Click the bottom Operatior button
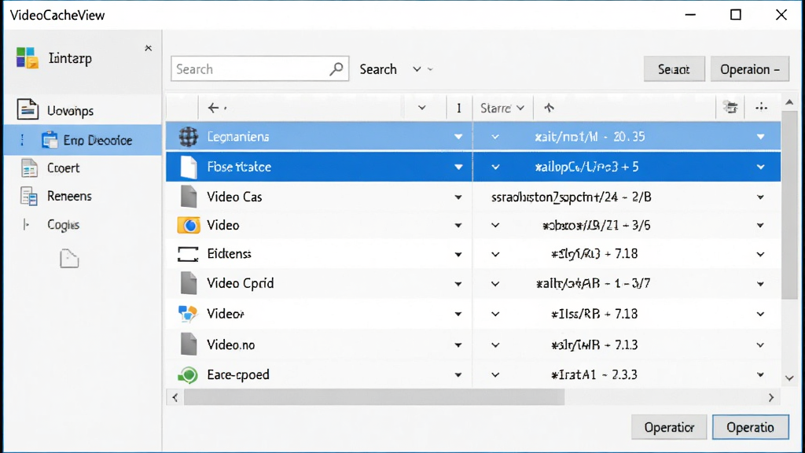805x453 pixels. coord(669,427)
